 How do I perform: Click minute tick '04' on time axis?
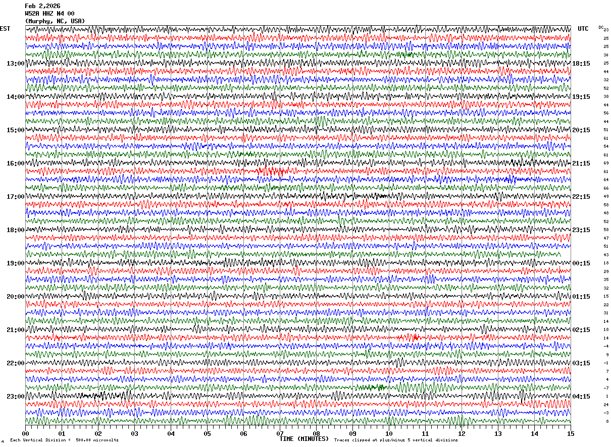(171, 433)
